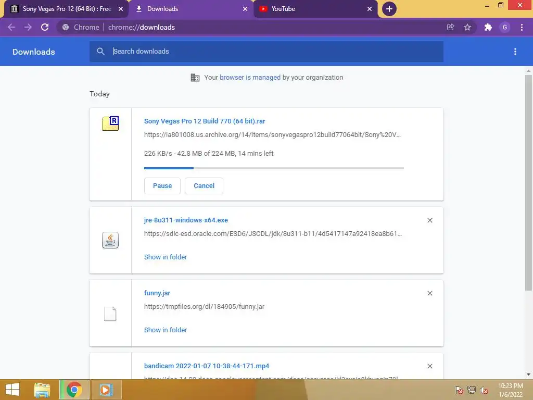
Task: Pause the Sony Vegas download
Action: [162, 186]
